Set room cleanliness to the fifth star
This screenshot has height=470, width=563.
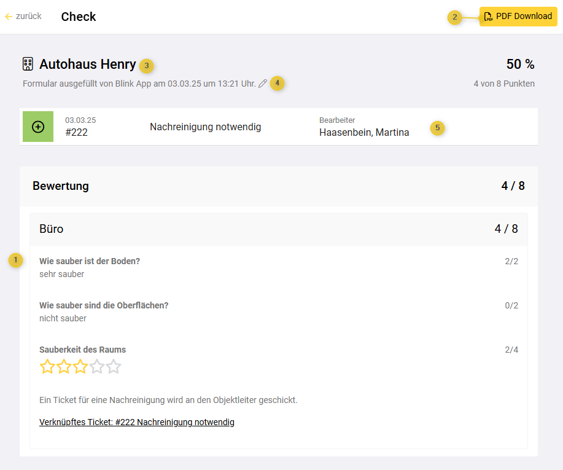tap(114, 367)
